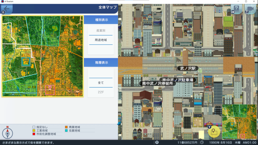
Task: Select 全て floor option
Action: coord(101,83)
